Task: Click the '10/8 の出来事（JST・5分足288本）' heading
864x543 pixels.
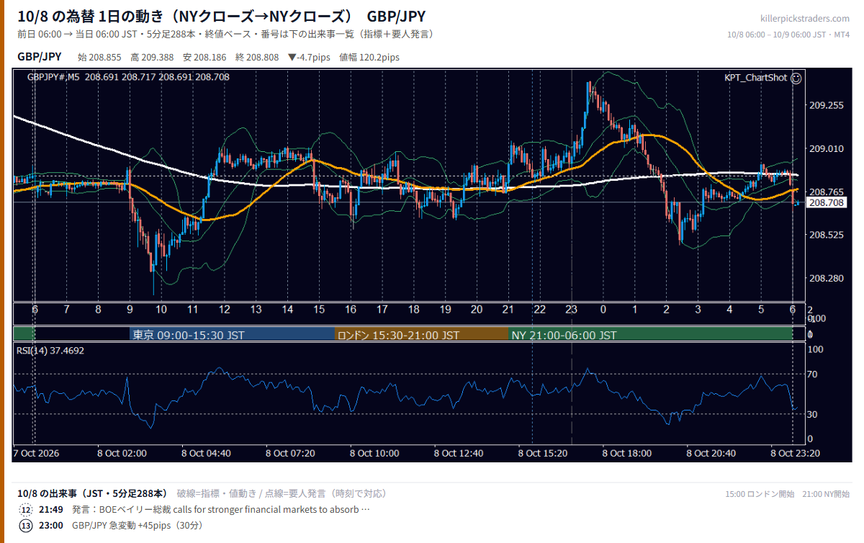Action: (92, 493)
